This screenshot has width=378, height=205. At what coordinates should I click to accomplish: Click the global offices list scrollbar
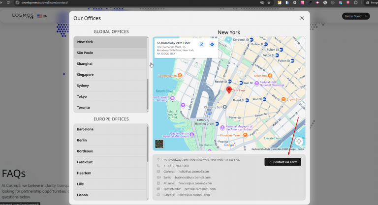pos(148,94)
